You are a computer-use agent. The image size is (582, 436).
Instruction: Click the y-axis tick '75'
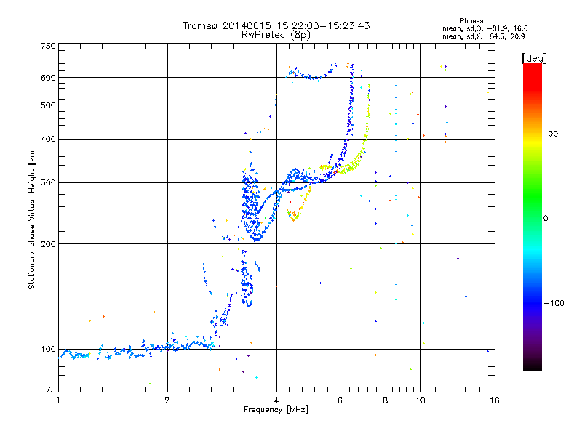[51, 389]
